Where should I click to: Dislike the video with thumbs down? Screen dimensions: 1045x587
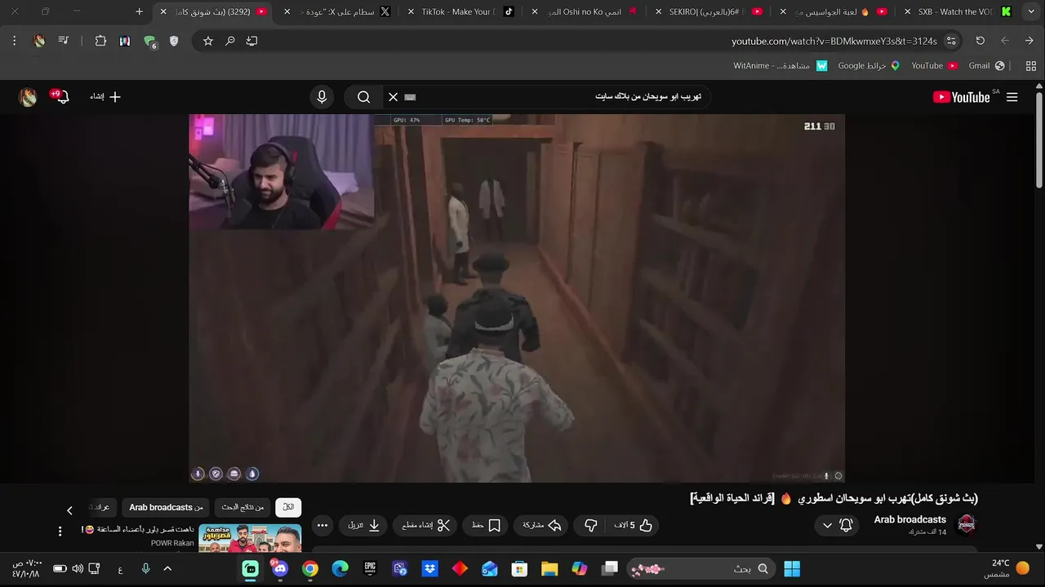tap(591, 526)
